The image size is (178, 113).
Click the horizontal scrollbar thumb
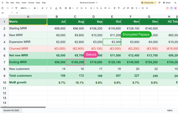[x=23, y=107]
